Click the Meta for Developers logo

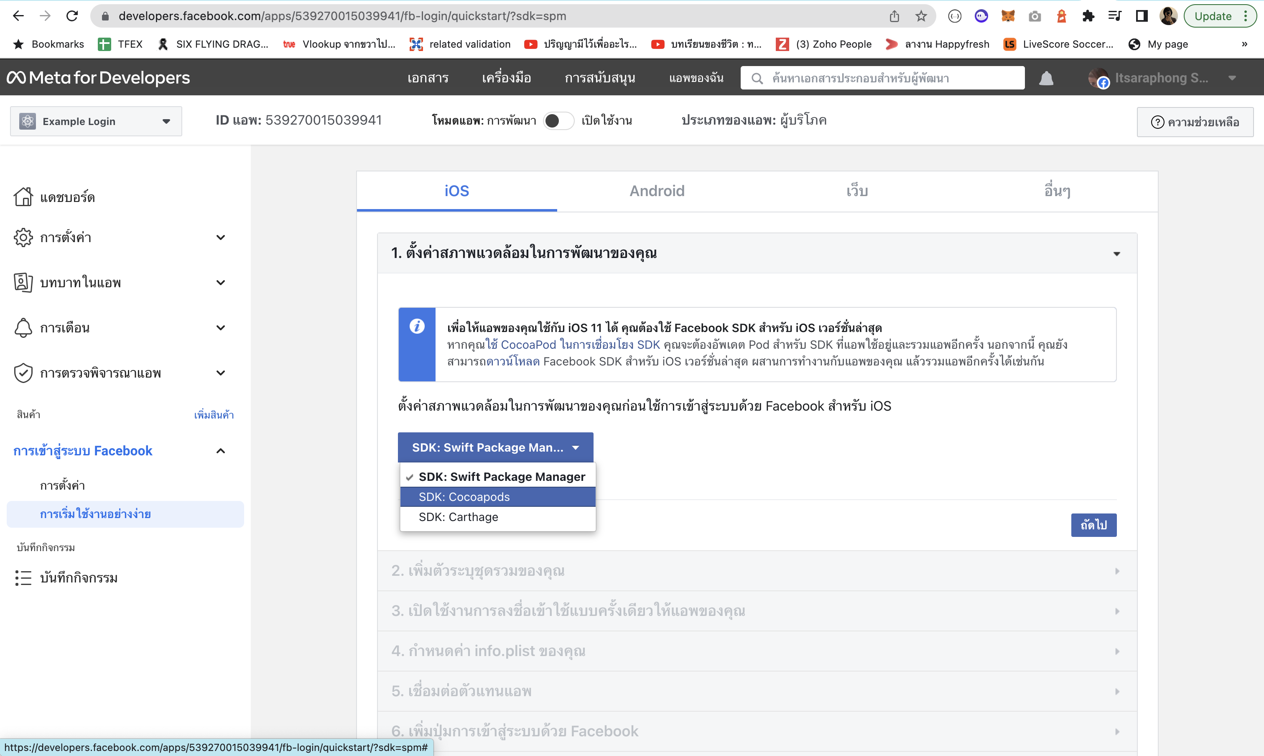98,77
